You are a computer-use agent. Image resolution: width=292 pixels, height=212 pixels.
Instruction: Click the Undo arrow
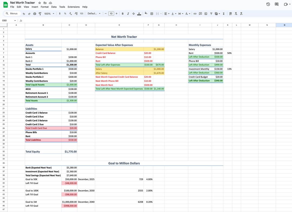coord(24,13)
